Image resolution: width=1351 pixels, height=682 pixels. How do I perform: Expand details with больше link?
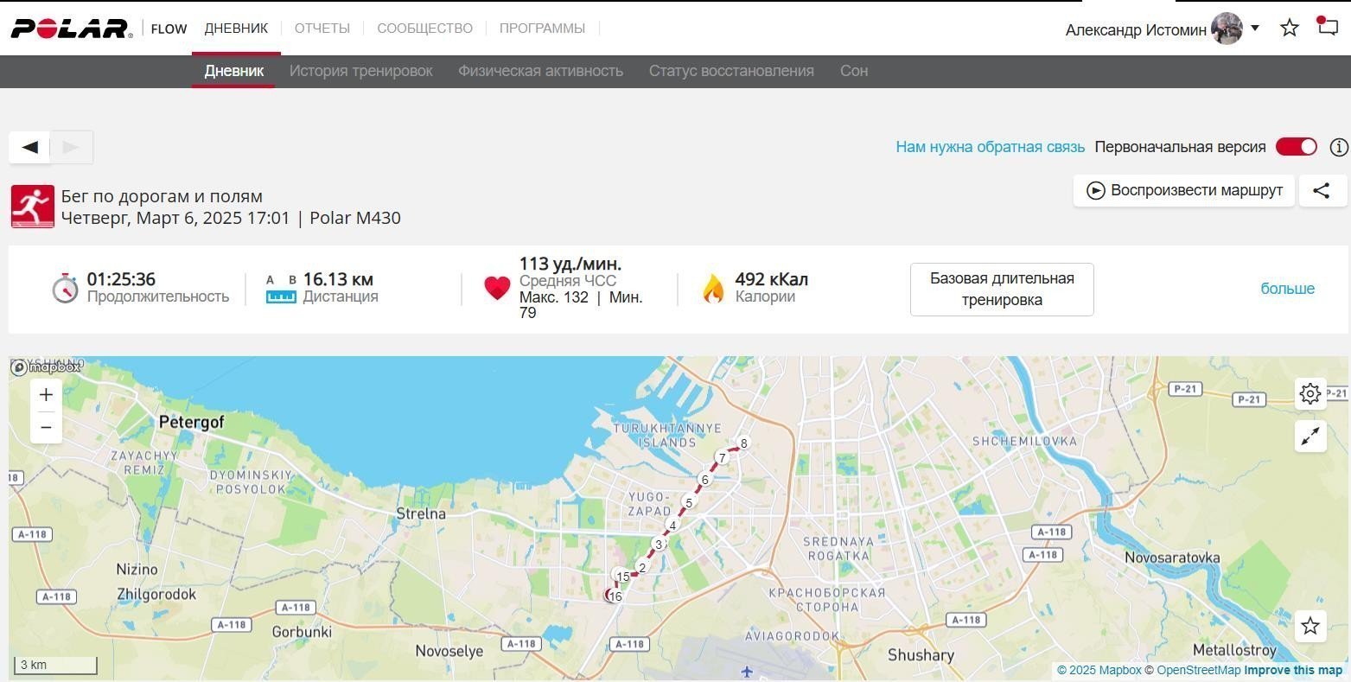pos(1287,289)
